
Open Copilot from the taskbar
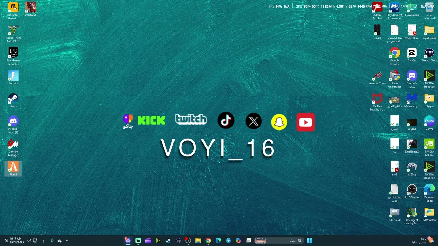239,241
